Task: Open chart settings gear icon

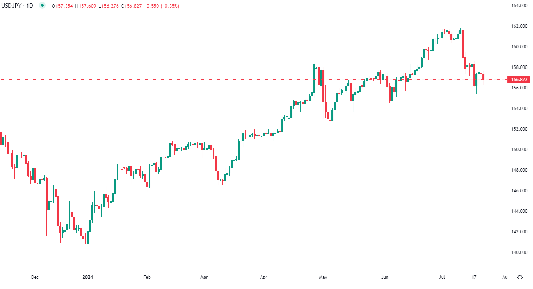Action: 520,277
